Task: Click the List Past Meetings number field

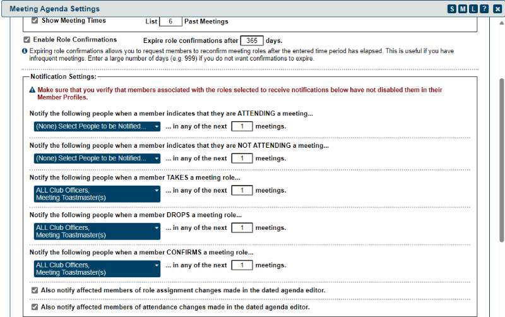Action: click(170, 21)
